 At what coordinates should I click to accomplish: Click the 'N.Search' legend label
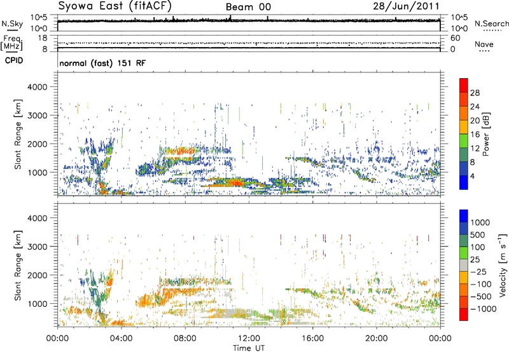pos(491,24)
